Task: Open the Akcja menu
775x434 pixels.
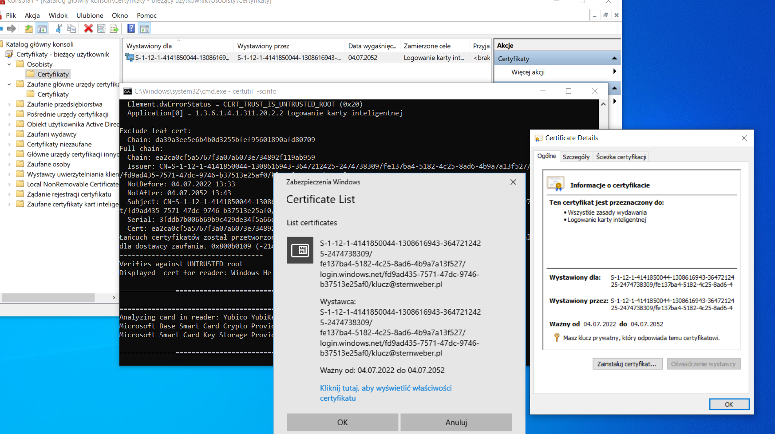Action: 32,15
